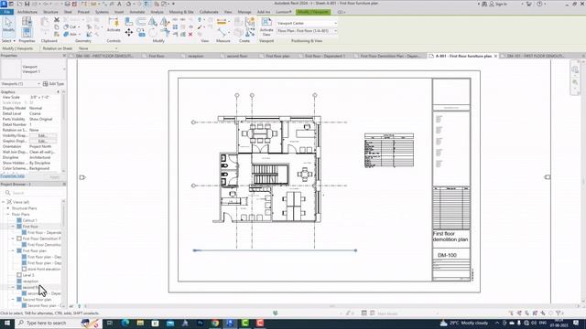Select the Copy tool in Modify panel

[141, 33]
